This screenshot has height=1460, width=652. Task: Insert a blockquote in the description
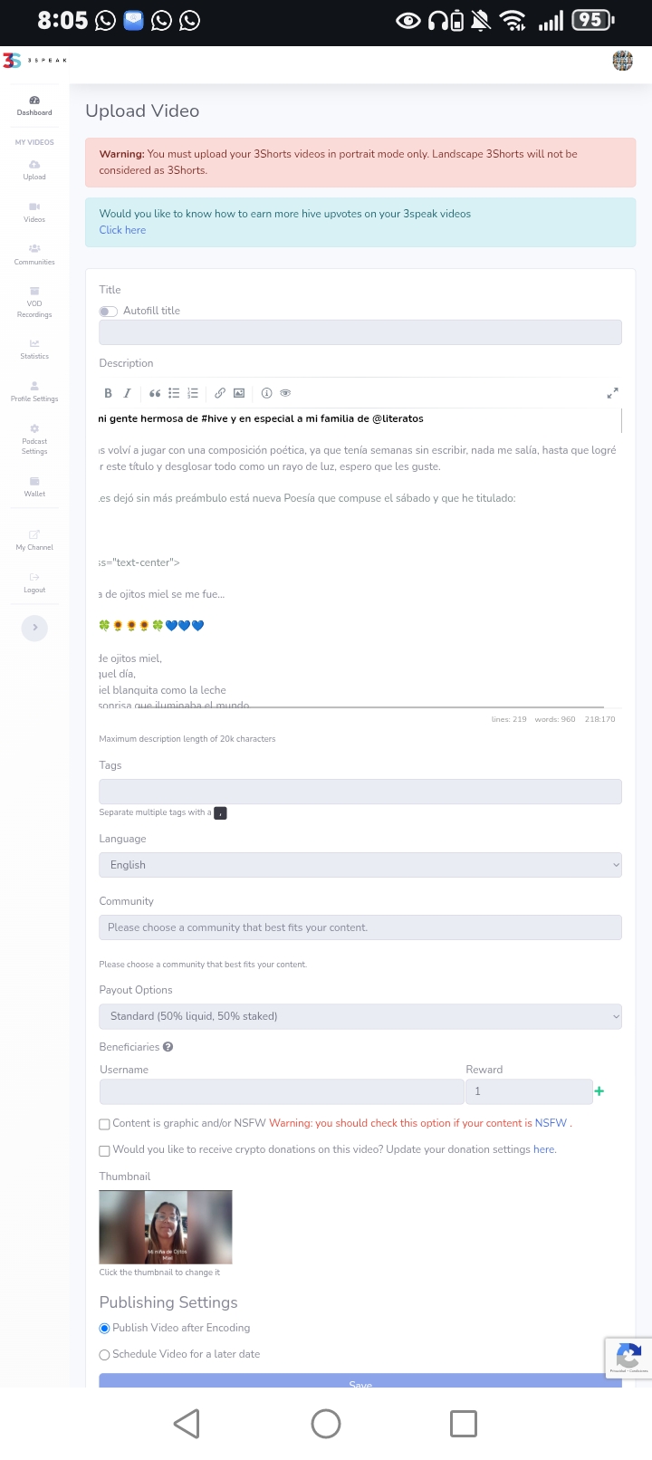[x=155, y=393]
